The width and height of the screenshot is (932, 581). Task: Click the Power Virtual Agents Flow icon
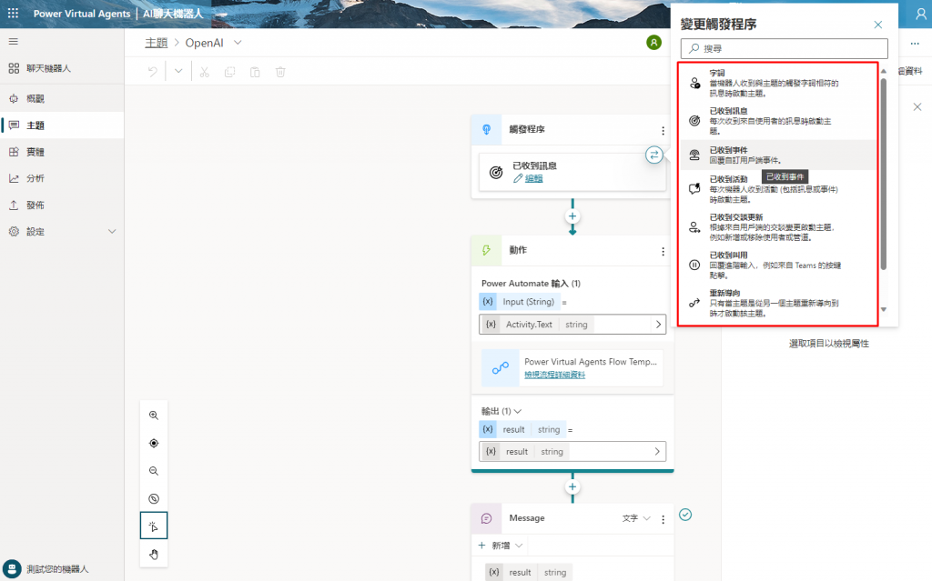pos(500,368)
